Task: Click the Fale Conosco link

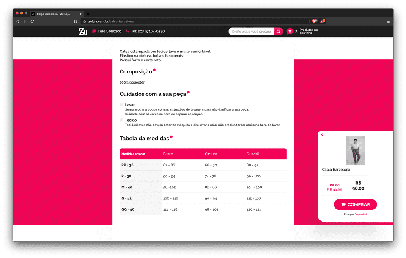Action: tap(110, 31)
